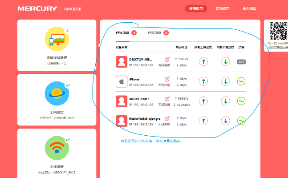The width and height of the screenshot is (288, 178).
Task: Click the 本机 badge on DESKTOP row
Action: 241,62
